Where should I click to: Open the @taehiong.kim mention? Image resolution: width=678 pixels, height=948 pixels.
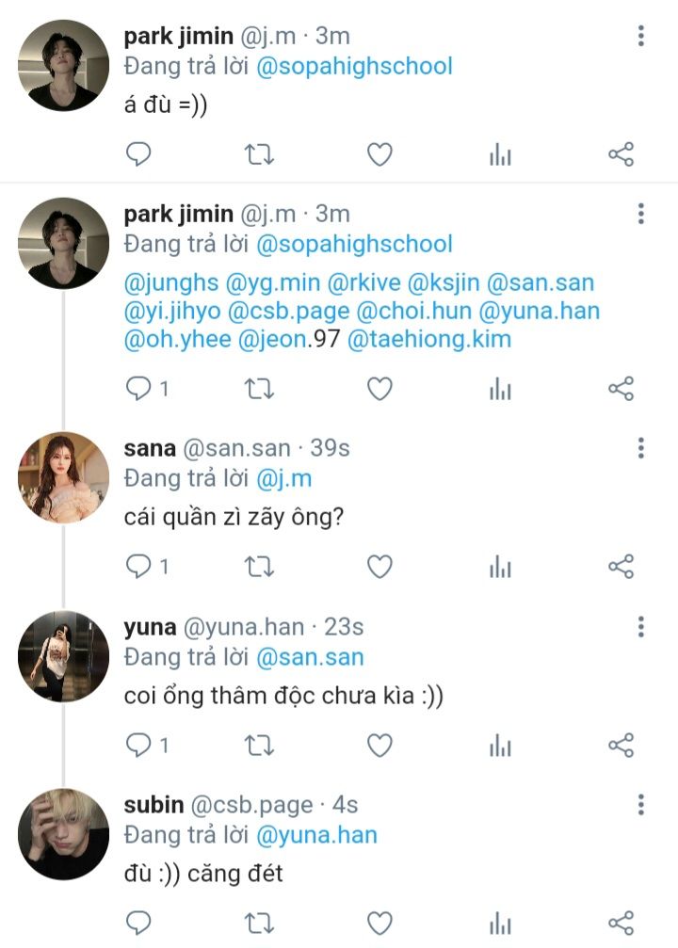coord(429,339)
